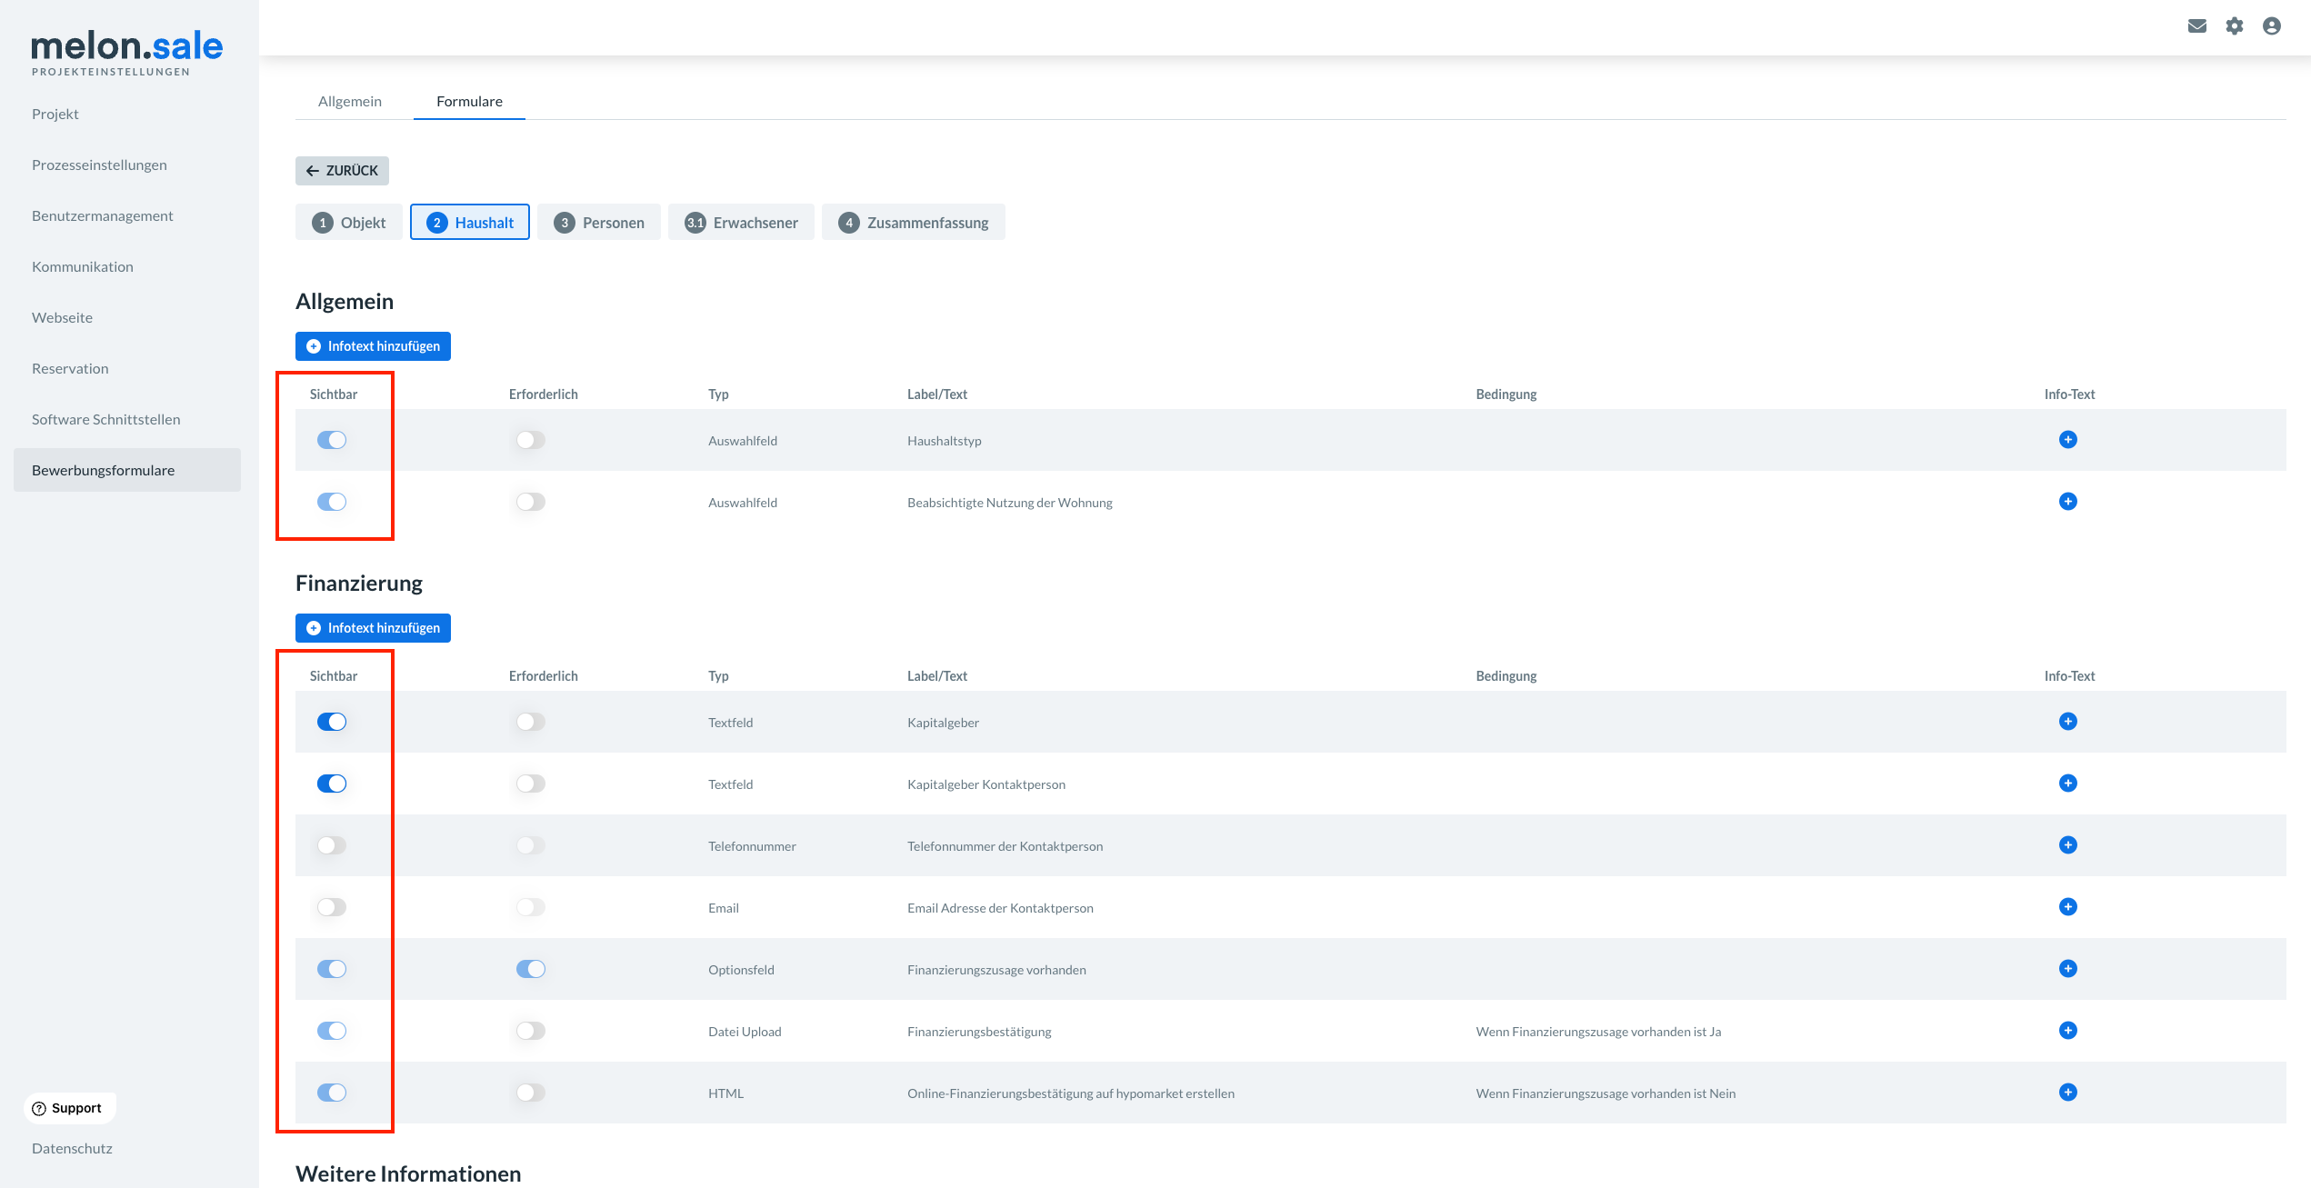Add info-text for Email Adresse der Kontaktperson
Screen dimensions: 2311x1188
coord(2067,907)
